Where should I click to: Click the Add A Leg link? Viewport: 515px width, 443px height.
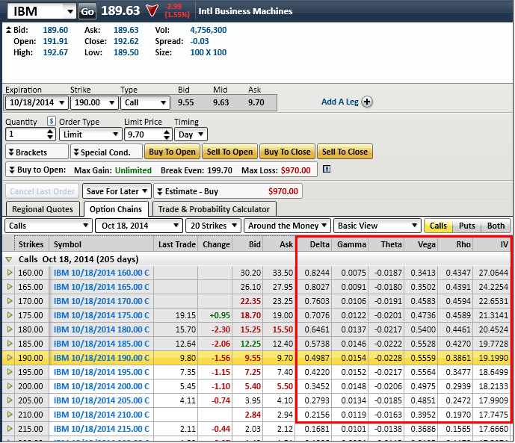(339, 102)
